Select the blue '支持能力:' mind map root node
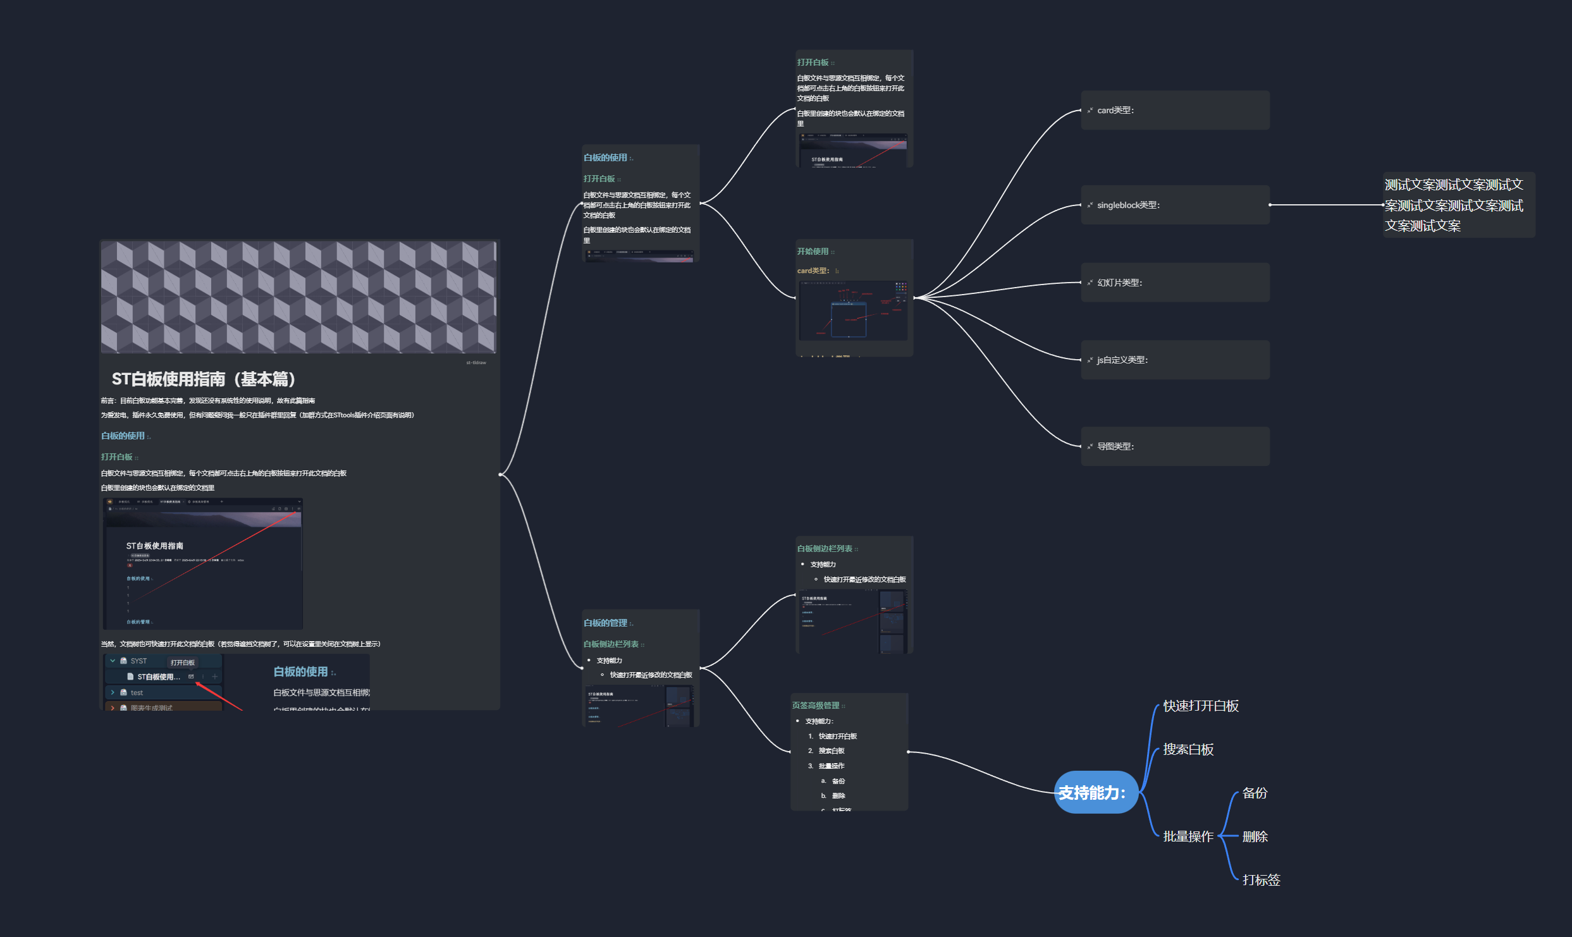The height and width of the screenshot is (937, 1572). click(x=1096, y=792)
